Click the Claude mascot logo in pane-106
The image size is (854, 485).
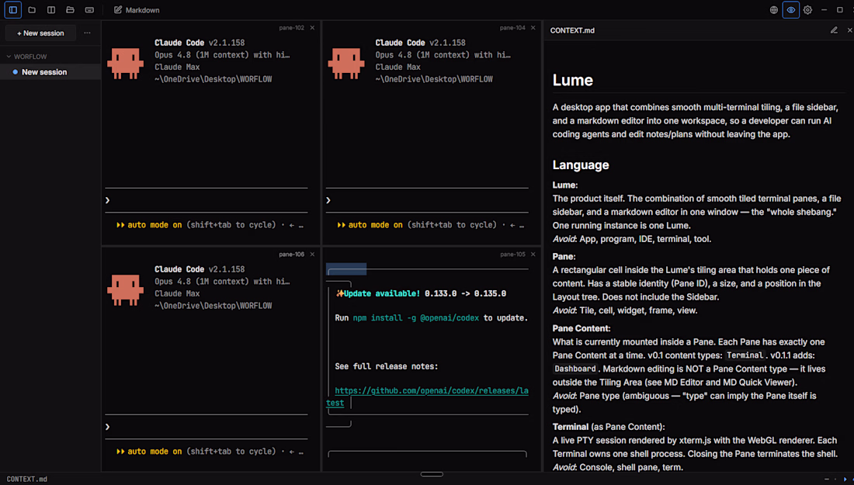(125, 290)
